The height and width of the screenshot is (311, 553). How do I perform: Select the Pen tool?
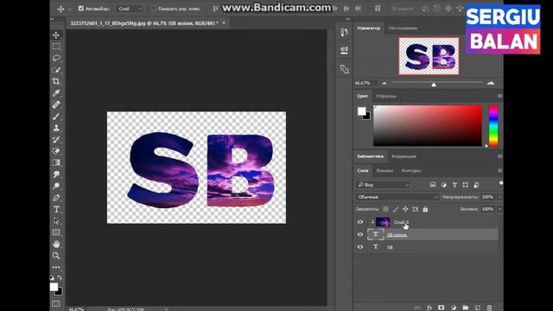click(56, 198)
